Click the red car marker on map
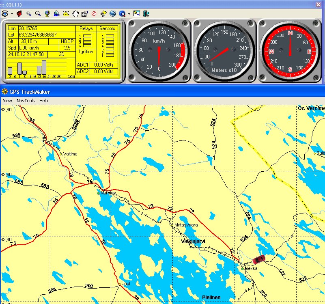Screen dimensions: 325x304 258,259
